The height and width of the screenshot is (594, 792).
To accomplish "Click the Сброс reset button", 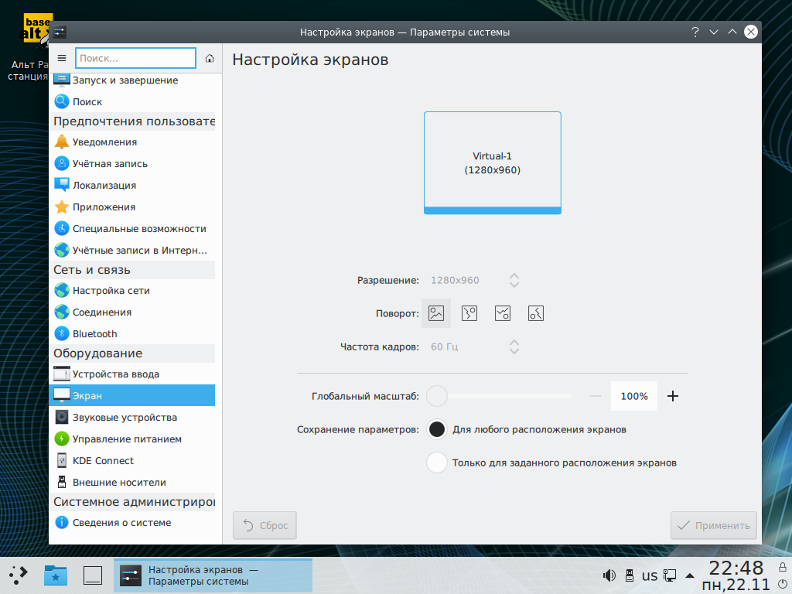I will 265,526.
